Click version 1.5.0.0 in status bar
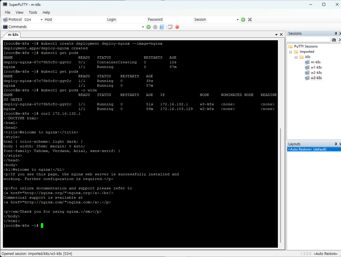 tap(306, 254)
